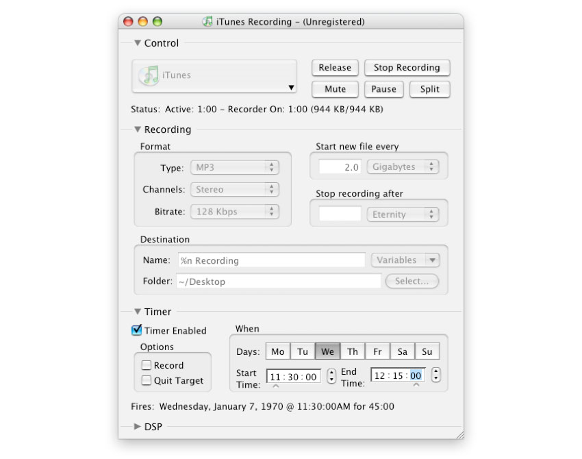Click the Start Time stepper arrows
The height and width of the screenshot is (459, 582).
click(331, 376)
